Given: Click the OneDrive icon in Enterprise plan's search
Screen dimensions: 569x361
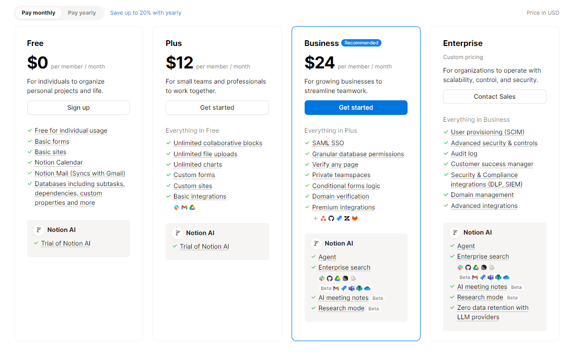Looking at the screenshot, I should pos(506,277).
